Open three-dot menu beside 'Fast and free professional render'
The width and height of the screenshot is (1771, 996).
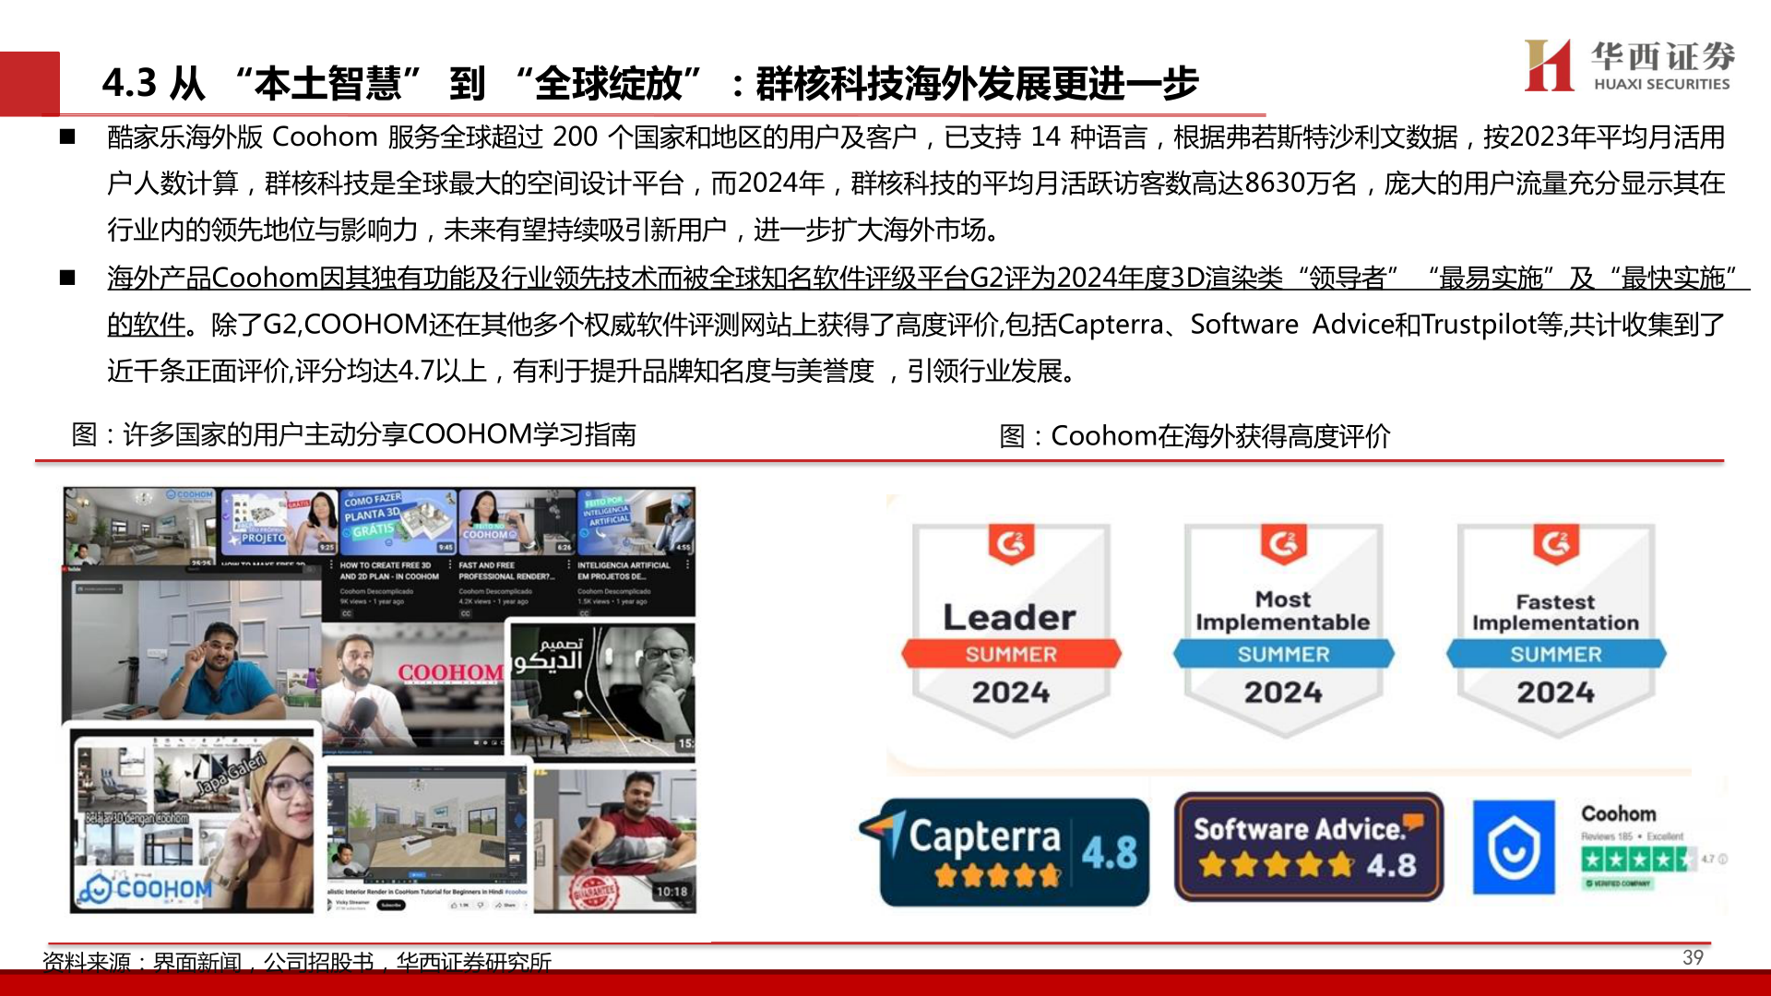tap(568, 564)
